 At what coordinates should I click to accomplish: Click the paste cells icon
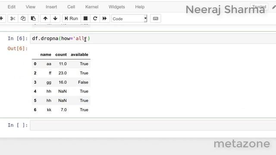point(33,19)
